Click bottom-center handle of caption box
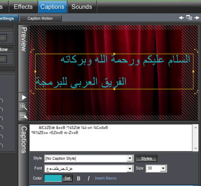The height and width of the screenshot is (186, 201). click(x=114, y=89)
